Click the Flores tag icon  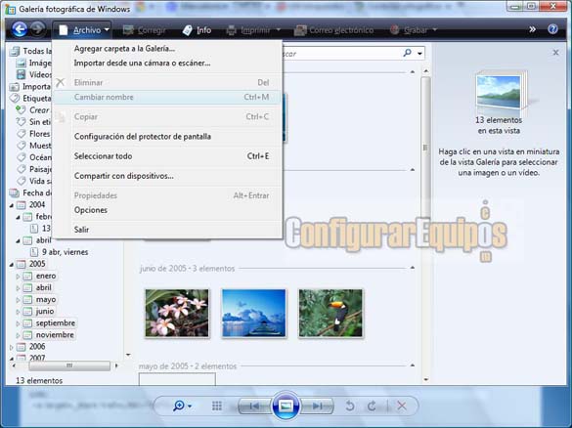22,134
